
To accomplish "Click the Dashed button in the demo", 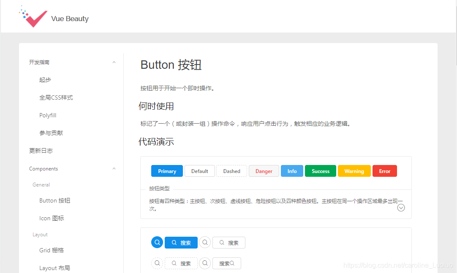I will 231,171.
